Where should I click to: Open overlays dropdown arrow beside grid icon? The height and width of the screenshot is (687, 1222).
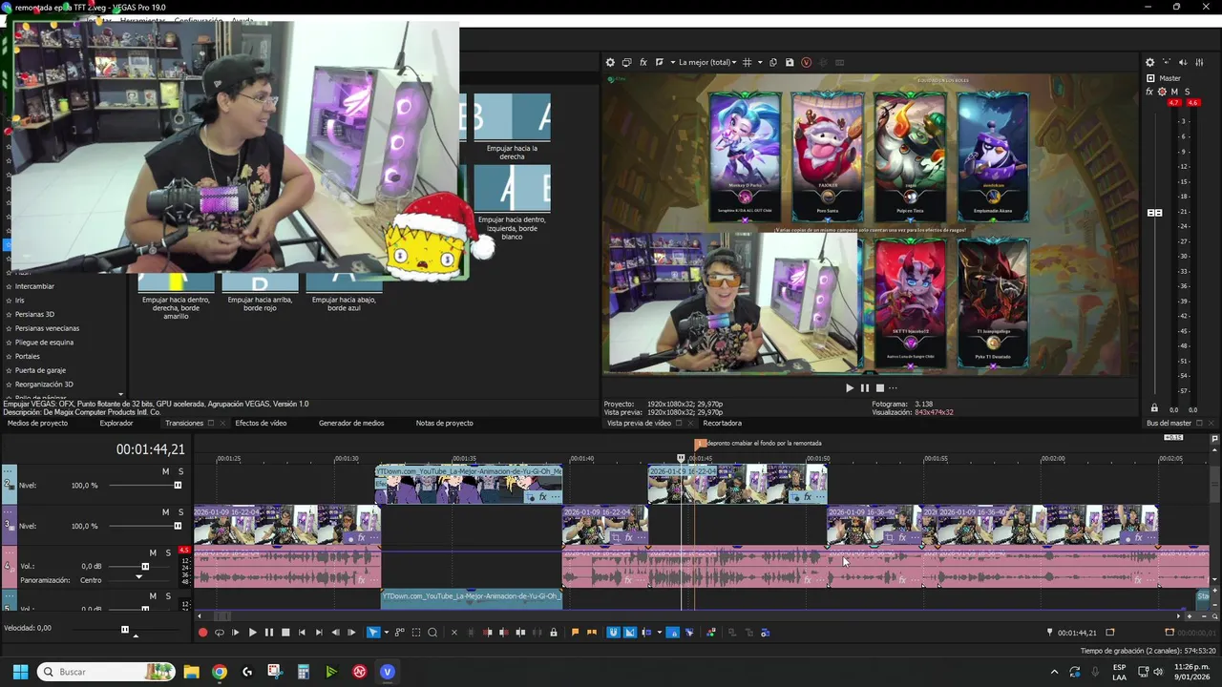click(x=760, y=62)
